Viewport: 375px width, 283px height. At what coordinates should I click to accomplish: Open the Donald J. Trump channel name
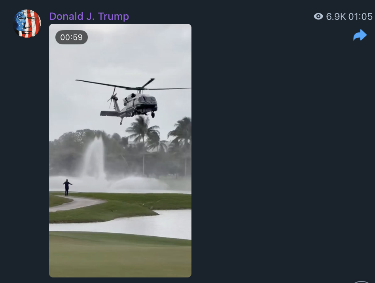coord(89,16)
